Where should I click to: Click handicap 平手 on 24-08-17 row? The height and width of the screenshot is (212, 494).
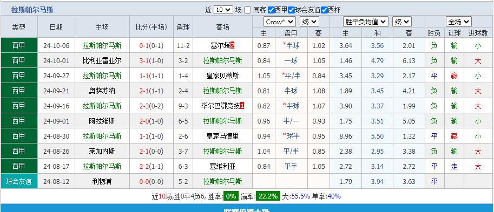pyautogui.click(x=291, y=166)
